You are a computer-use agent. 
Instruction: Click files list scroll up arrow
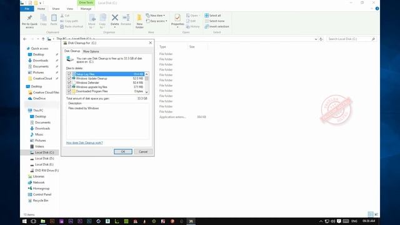coord(146,74)
